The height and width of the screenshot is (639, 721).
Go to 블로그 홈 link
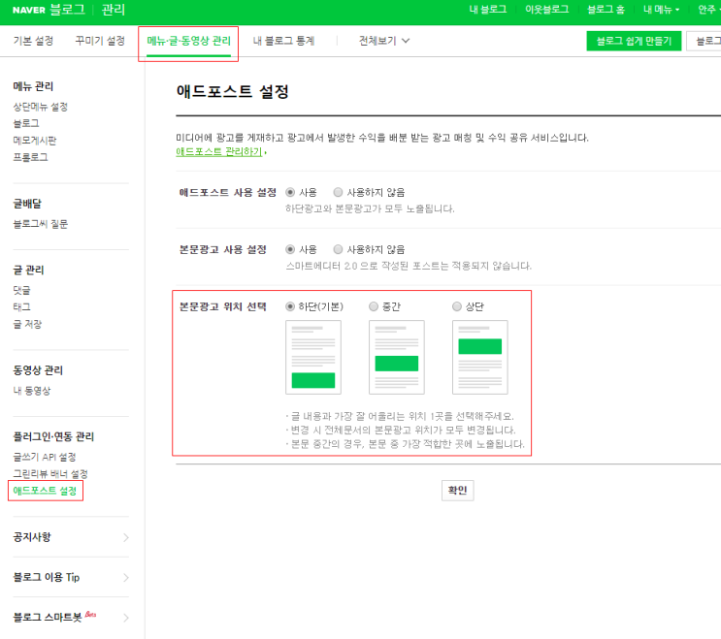[606, 10]
